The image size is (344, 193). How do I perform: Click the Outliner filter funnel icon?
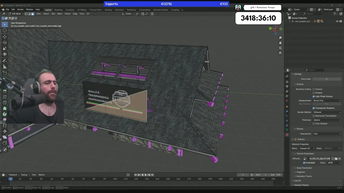tap(335, 14)
